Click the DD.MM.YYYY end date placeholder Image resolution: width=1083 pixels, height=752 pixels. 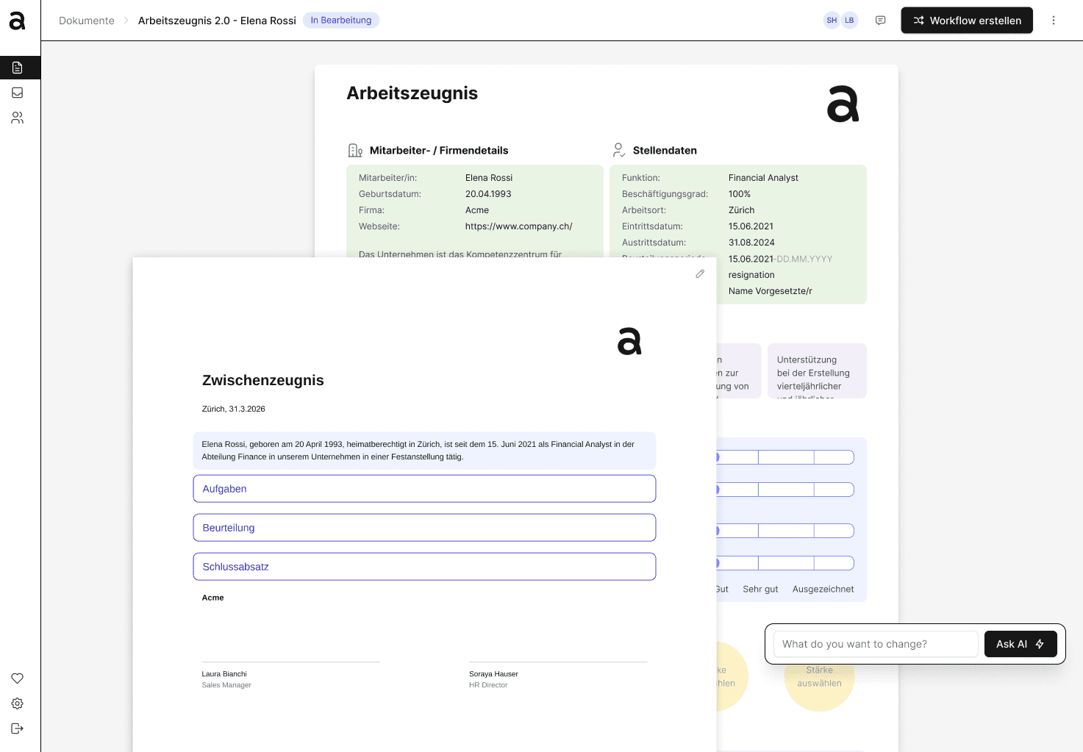click(804, 259)
